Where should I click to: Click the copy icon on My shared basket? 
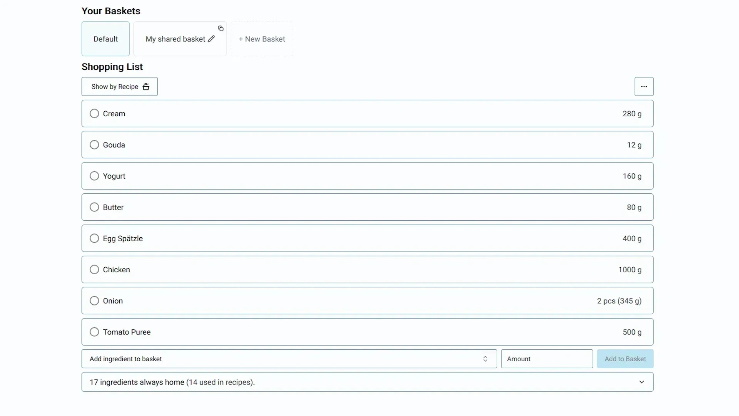(x=221, y=29)
